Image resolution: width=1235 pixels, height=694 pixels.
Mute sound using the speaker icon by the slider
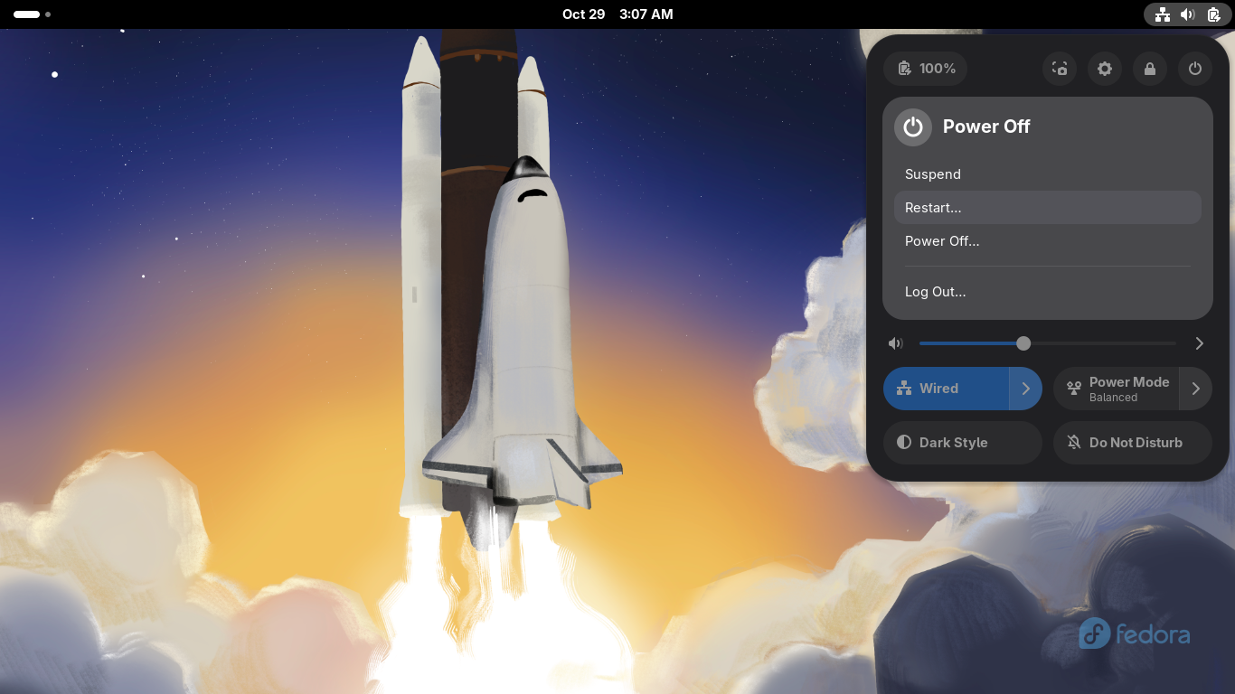[896, 343]
